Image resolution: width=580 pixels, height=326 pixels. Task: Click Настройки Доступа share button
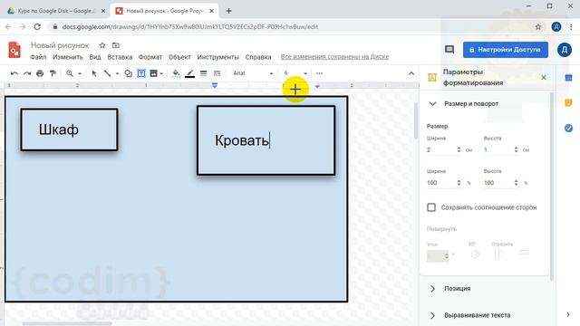coord(506,50)
